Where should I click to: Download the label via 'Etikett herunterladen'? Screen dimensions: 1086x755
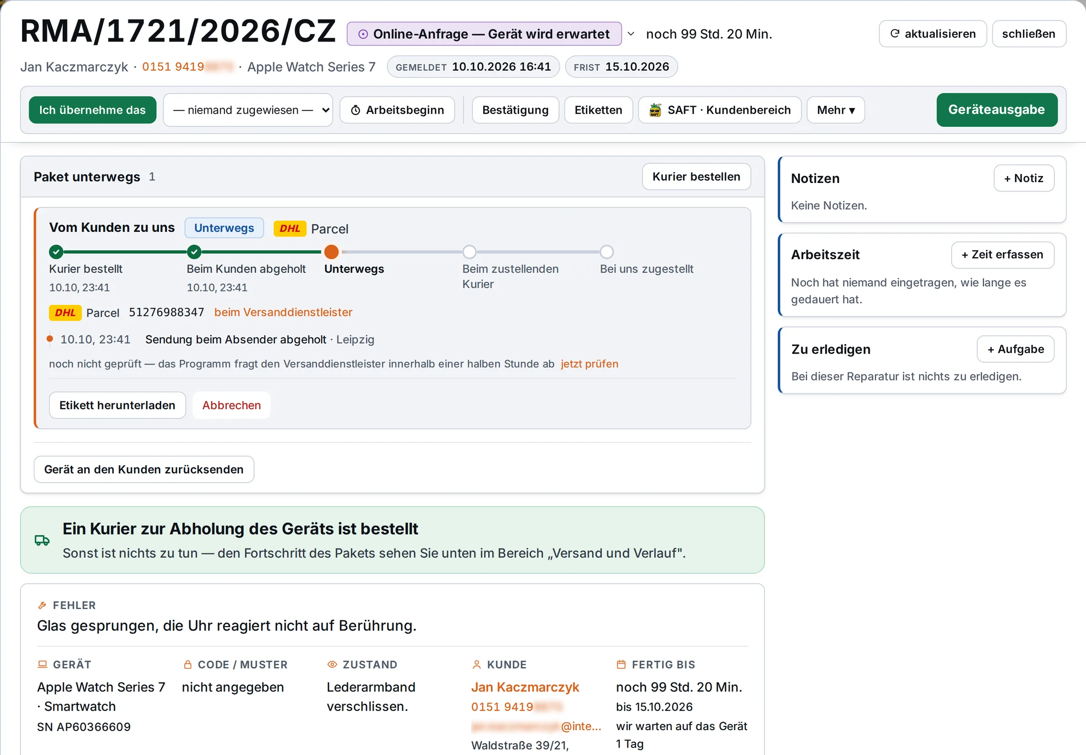[x=117, y=405]
